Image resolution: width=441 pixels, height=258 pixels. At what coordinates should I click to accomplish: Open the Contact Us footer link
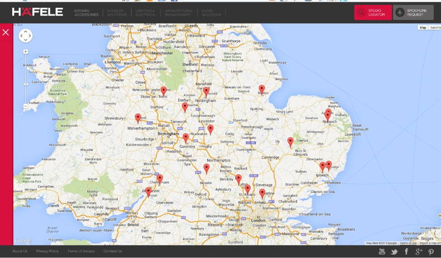click(113, 251)
